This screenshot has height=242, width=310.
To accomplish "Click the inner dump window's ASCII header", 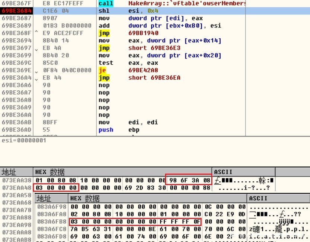I will pyautogui.click(x=258, y=199).
